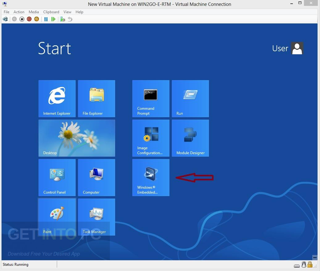Launch the Paint tile
The height and width of the screenshot is (271, 320).
click(x=57, y=217)
